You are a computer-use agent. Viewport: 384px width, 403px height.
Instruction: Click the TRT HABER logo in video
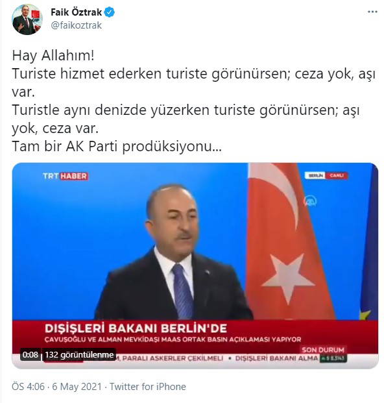coord(66,176)
